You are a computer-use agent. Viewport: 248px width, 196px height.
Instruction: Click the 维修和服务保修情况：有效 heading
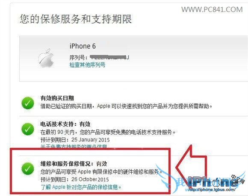point(74,164)
